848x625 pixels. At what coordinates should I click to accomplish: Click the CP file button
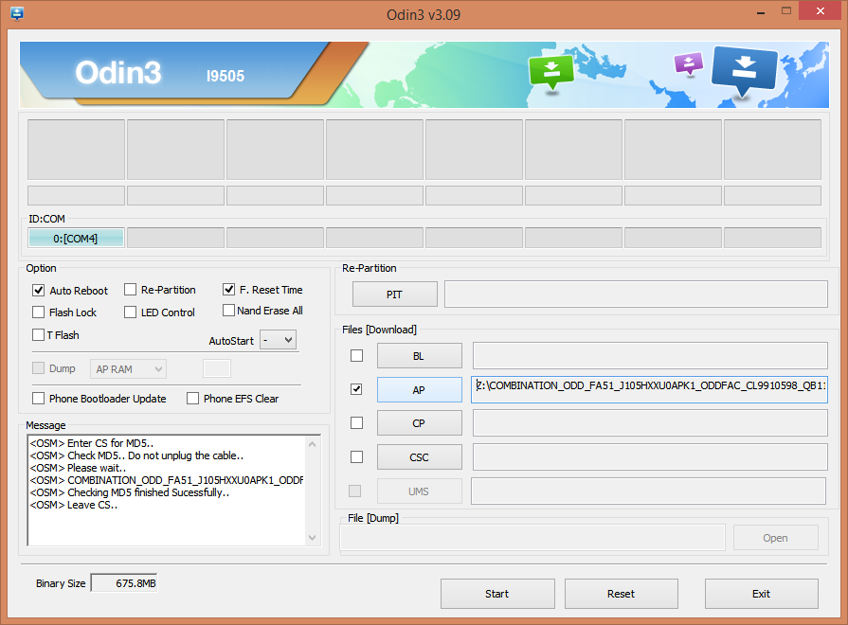point(419,423)
